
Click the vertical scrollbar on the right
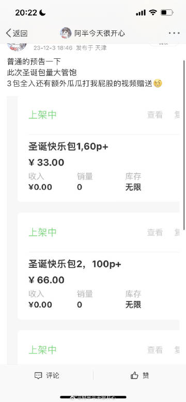184,144
